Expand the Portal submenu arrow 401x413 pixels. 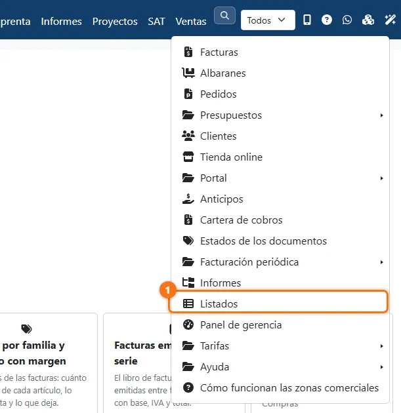[381, 178]
